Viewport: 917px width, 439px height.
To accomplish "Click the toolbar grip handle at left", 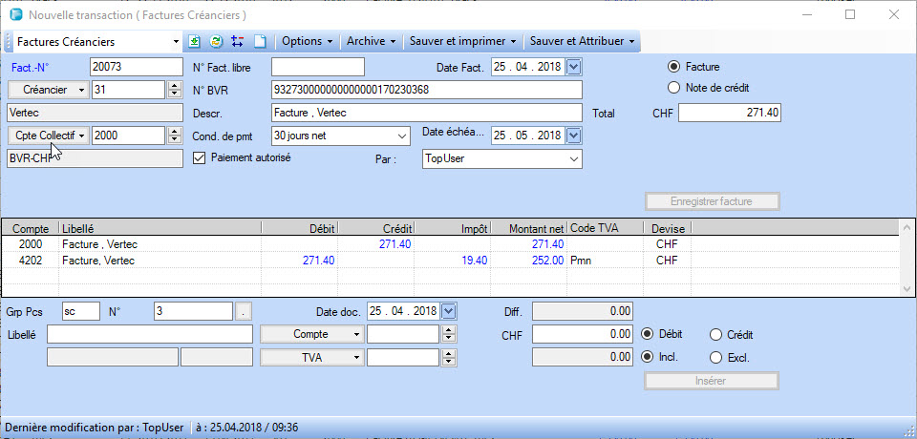I will (9, 41).
